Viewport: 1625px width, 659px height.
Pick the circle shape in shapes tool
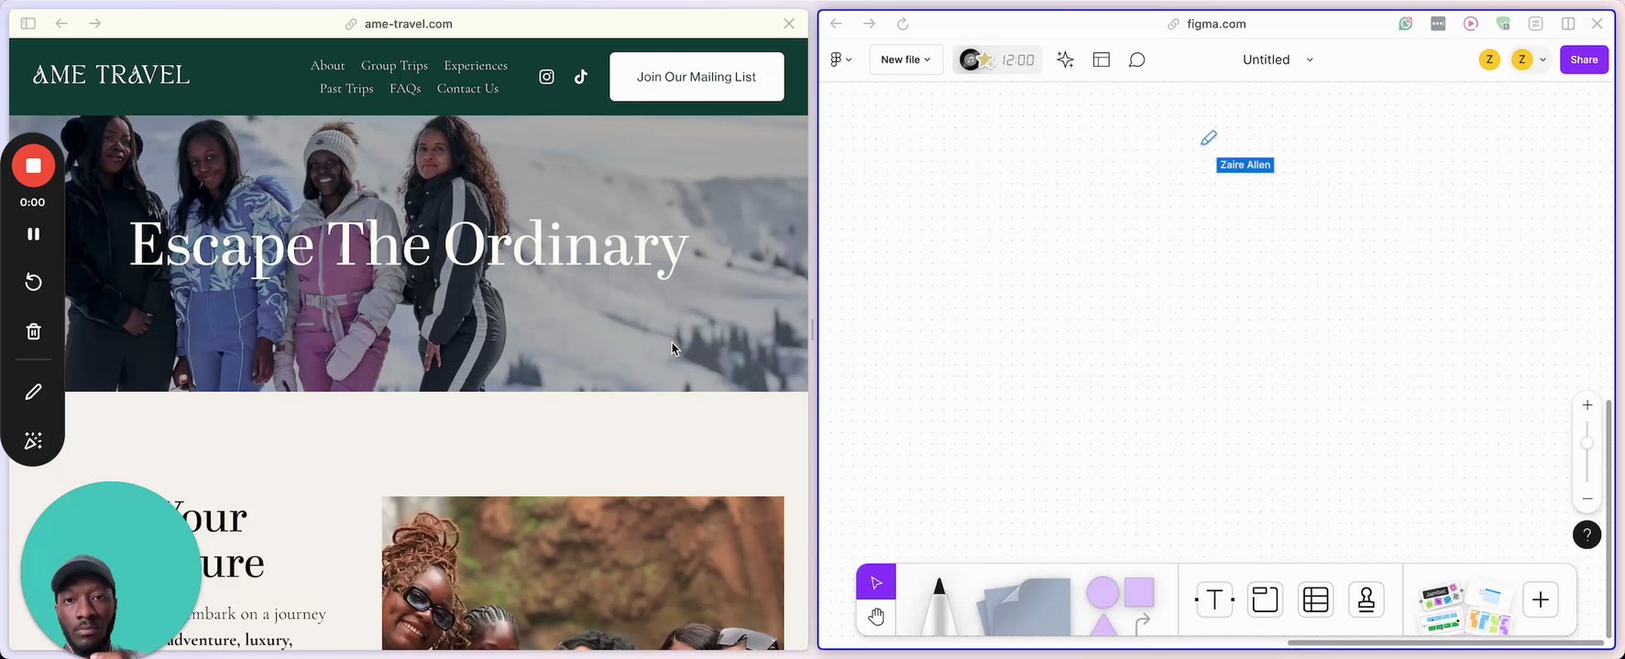click(x=1103, y=592)
